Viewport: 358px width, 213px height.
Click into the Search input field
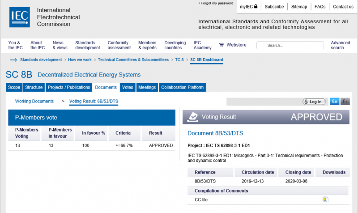click(x=293, y=45)
